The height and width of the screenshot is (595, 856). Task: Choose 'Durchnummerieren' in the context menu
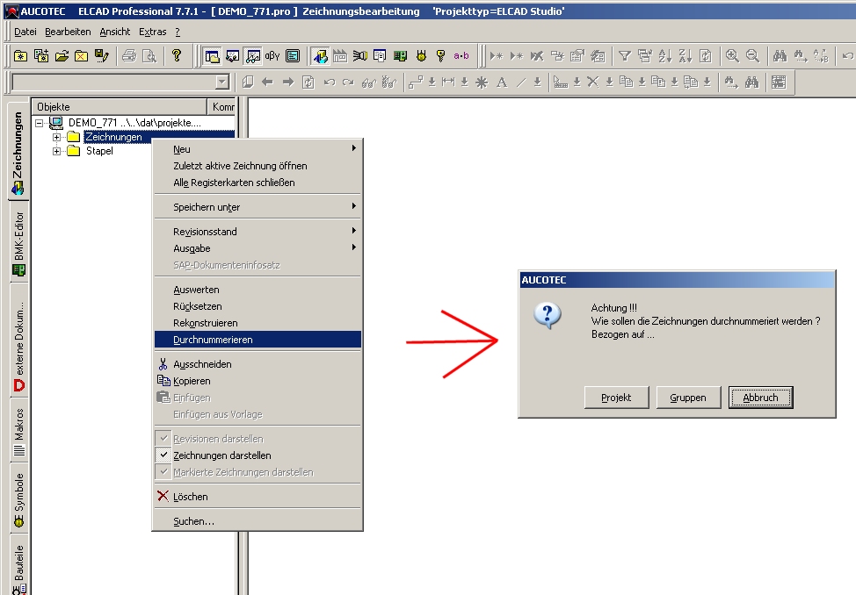click(x=258, y=340)
